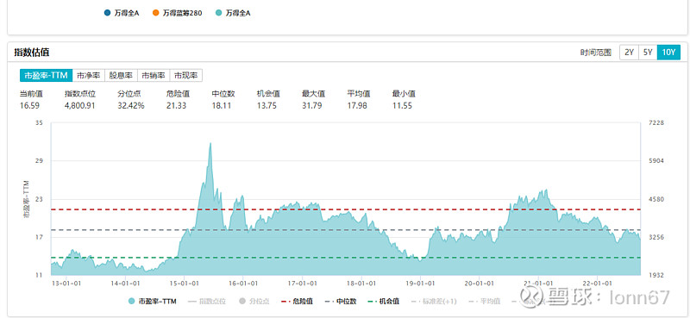This screenshot has width=690, height=318.
Task: Click the 平均值 value 17.98
Action: click(357, 105)
